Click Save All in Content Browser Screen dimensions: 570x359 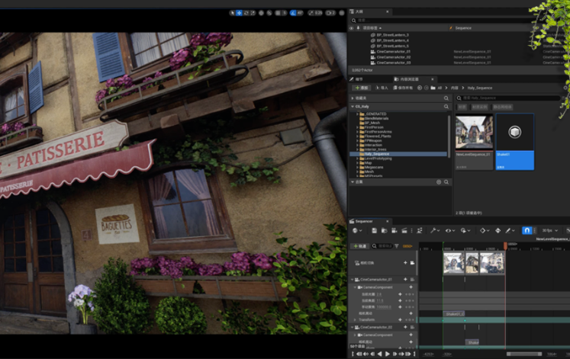403,88
